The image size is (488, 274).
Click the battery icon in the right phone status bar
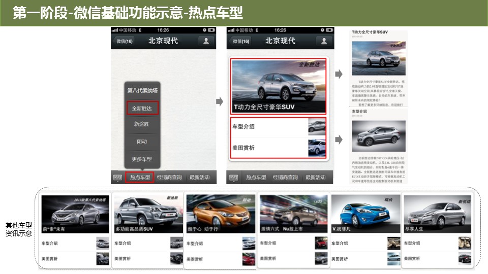329,30
